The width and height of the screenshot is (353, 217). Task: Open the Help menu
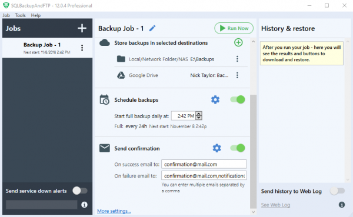pyautogui.click(x=36, y=15)
